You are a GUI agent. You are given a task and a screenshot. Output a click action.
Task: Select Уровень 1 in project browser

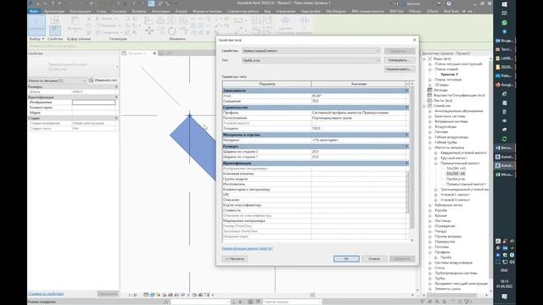pos(449,75)
